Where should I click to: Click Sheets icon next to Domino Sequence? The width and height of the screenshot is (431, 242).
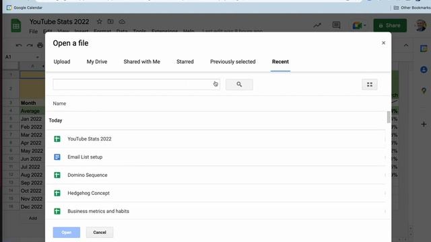57,175
